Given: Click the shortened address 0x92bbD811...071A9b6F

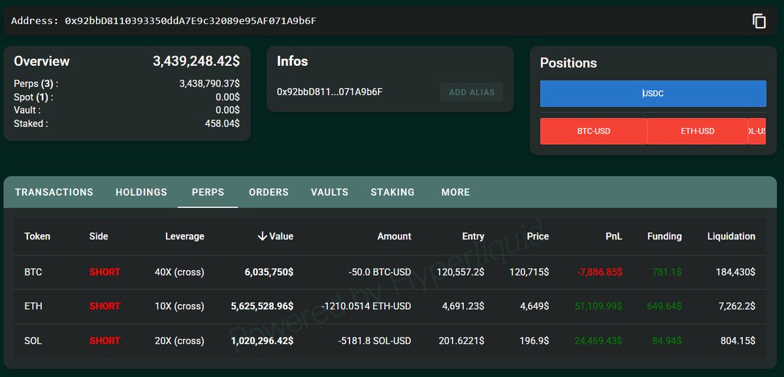Looking at the screenshot, I should (330, 92).
